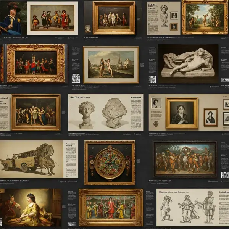Image resolution: width=229 pixels, height=229 pixels.
Task: Click the text column right of the stone heads
Action: [x=135, y=113]
